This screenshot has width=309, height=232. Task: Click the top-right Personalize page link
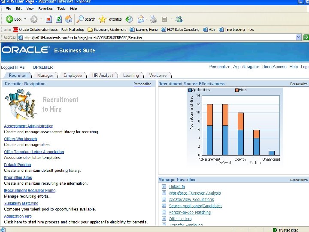[x=219, y=67]
